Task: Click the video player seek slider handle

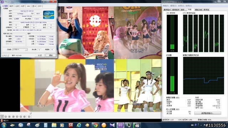Action: [x=31, y=113]
